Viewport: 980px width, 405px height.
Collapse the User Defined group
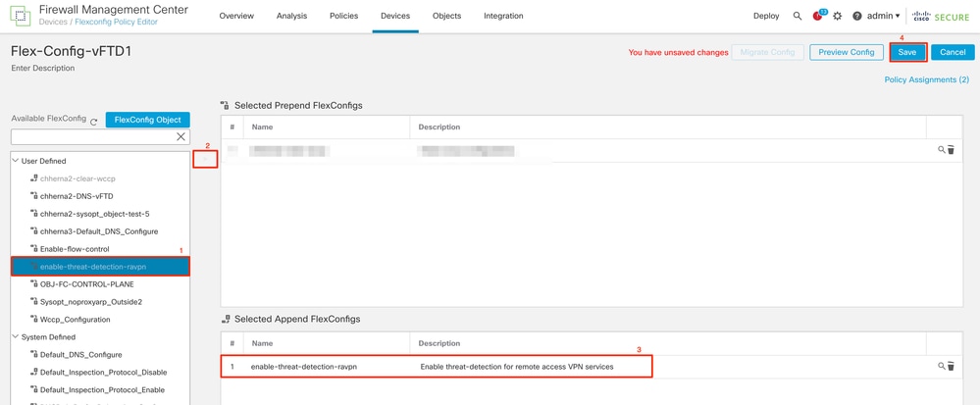[x=17, y=161]
